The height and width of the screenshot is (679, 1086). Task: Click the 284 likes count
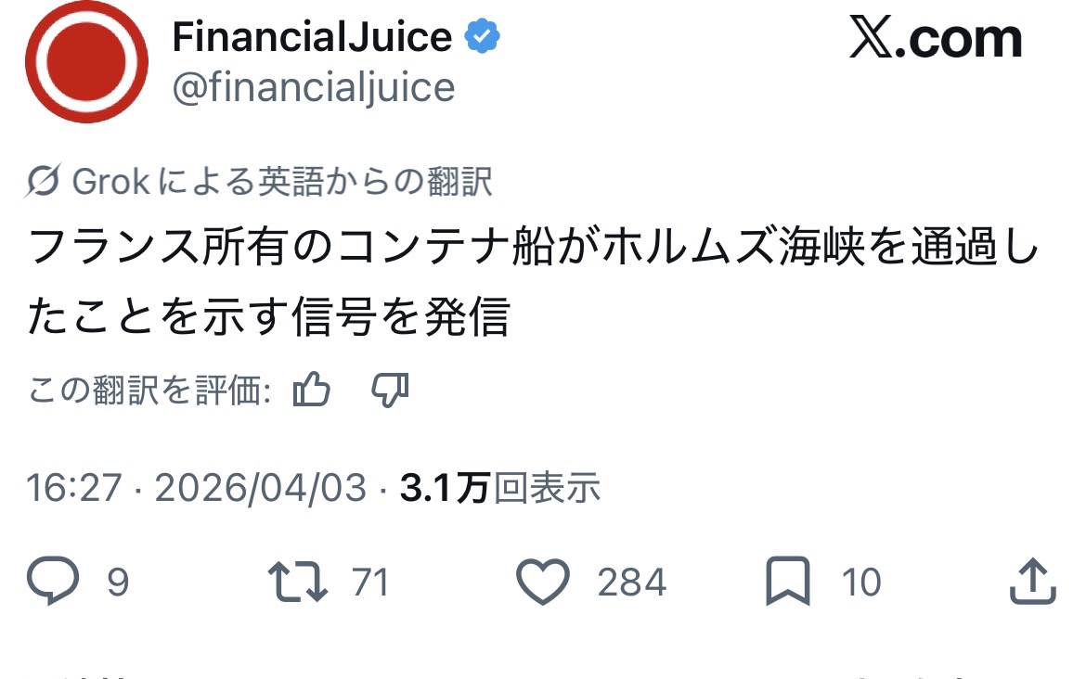tap(631, 583)
